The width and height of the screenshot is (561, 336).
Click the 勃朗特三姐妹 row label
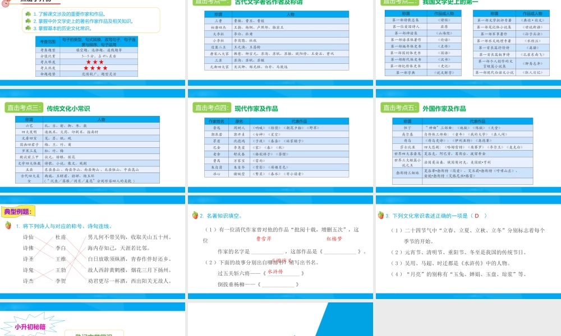407,173
